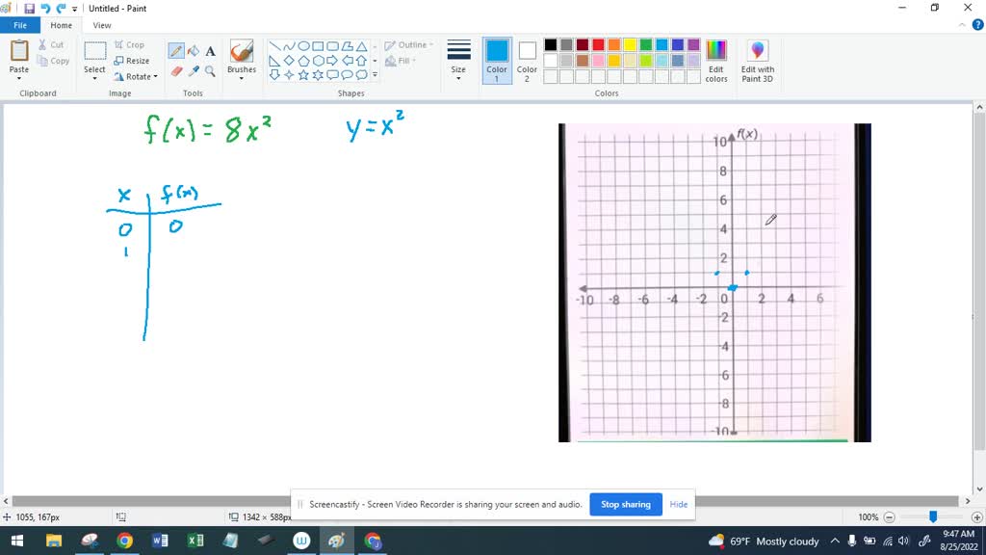The image size is (986, 555).
Task: Open the File menu
Action: [x=19, y=24]
